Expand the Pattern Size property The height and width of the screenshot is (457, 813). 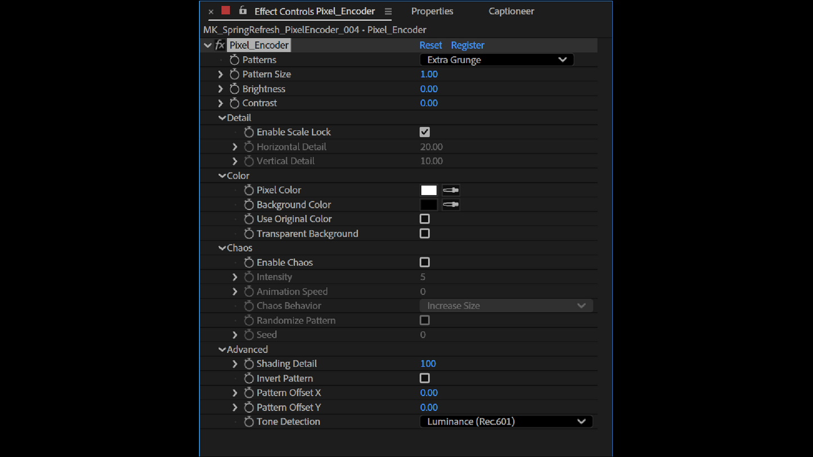click(220, 74)
